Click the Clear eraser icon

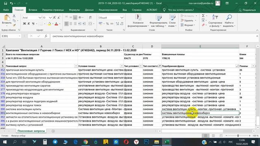point(204,25)
